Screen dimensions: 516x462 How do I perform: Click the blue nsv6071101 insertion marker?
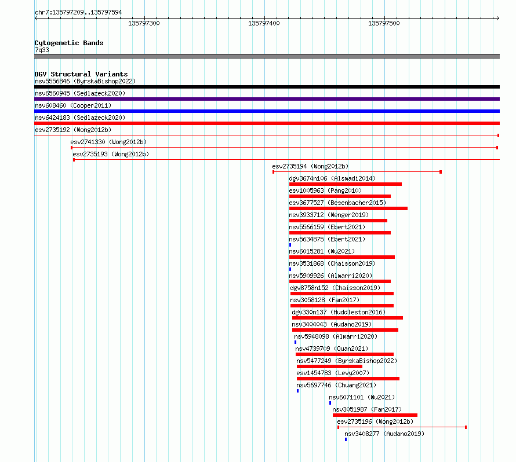point(330,403)
